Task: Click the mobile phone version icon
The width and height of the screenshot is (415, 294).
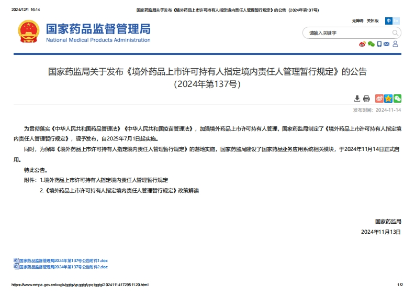Action: (x=379, y=44)
